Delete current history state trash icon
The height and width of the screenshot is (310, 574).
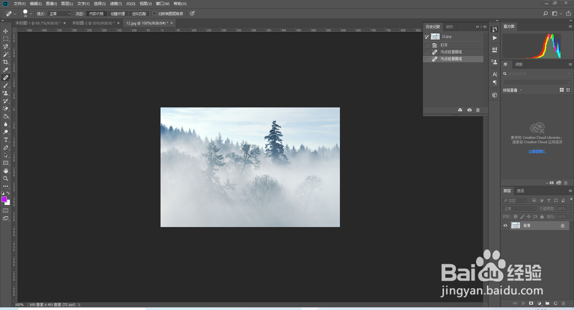(478, 110)
